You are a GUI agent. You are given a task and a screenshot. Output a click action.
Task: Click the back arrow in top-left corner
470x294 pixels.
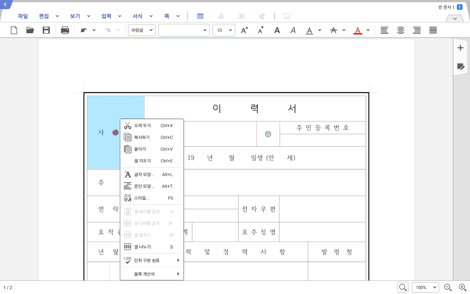point(5,4)
